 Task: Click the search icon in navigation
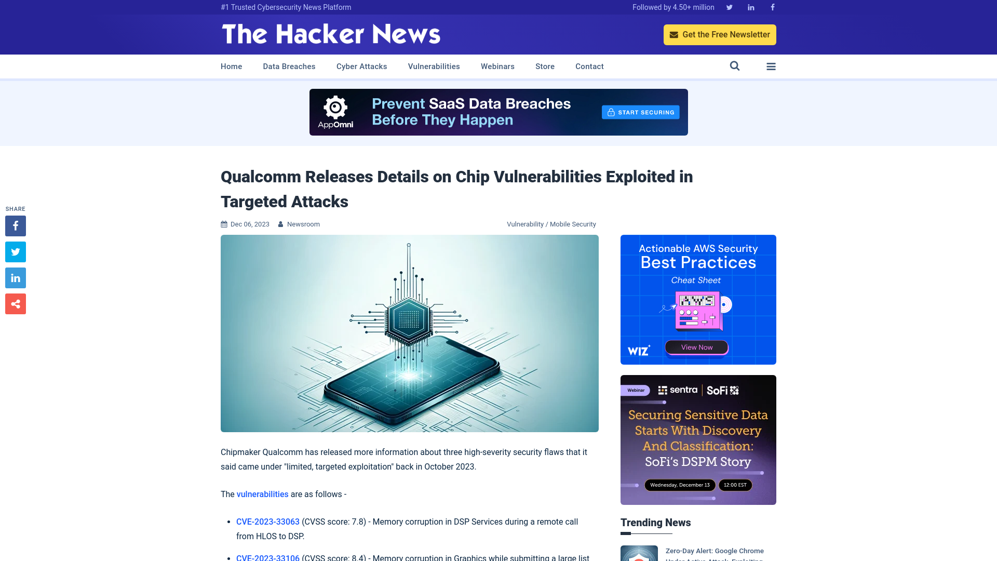[734, 66]
